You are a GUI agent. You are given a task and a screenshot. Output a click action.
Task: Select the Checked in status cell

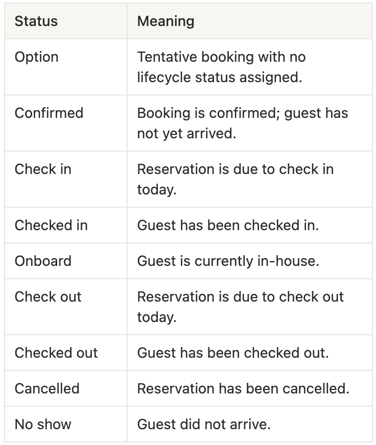[x=66, y=226]
